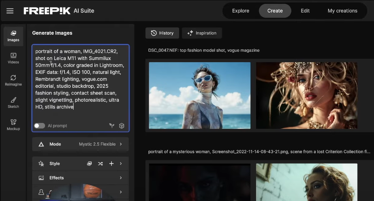Expand the Effects section

pyautogui.click(x=80, y=178)
